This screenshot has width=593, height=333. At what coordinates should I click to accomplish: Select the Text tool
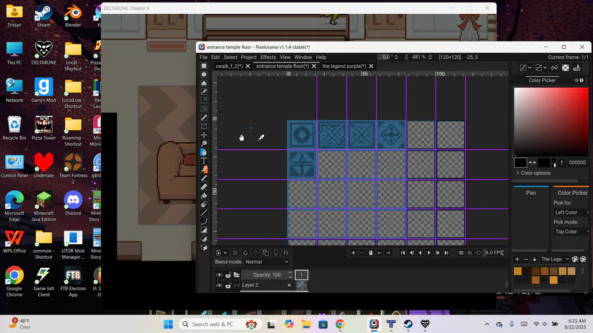tap(204, 161)
